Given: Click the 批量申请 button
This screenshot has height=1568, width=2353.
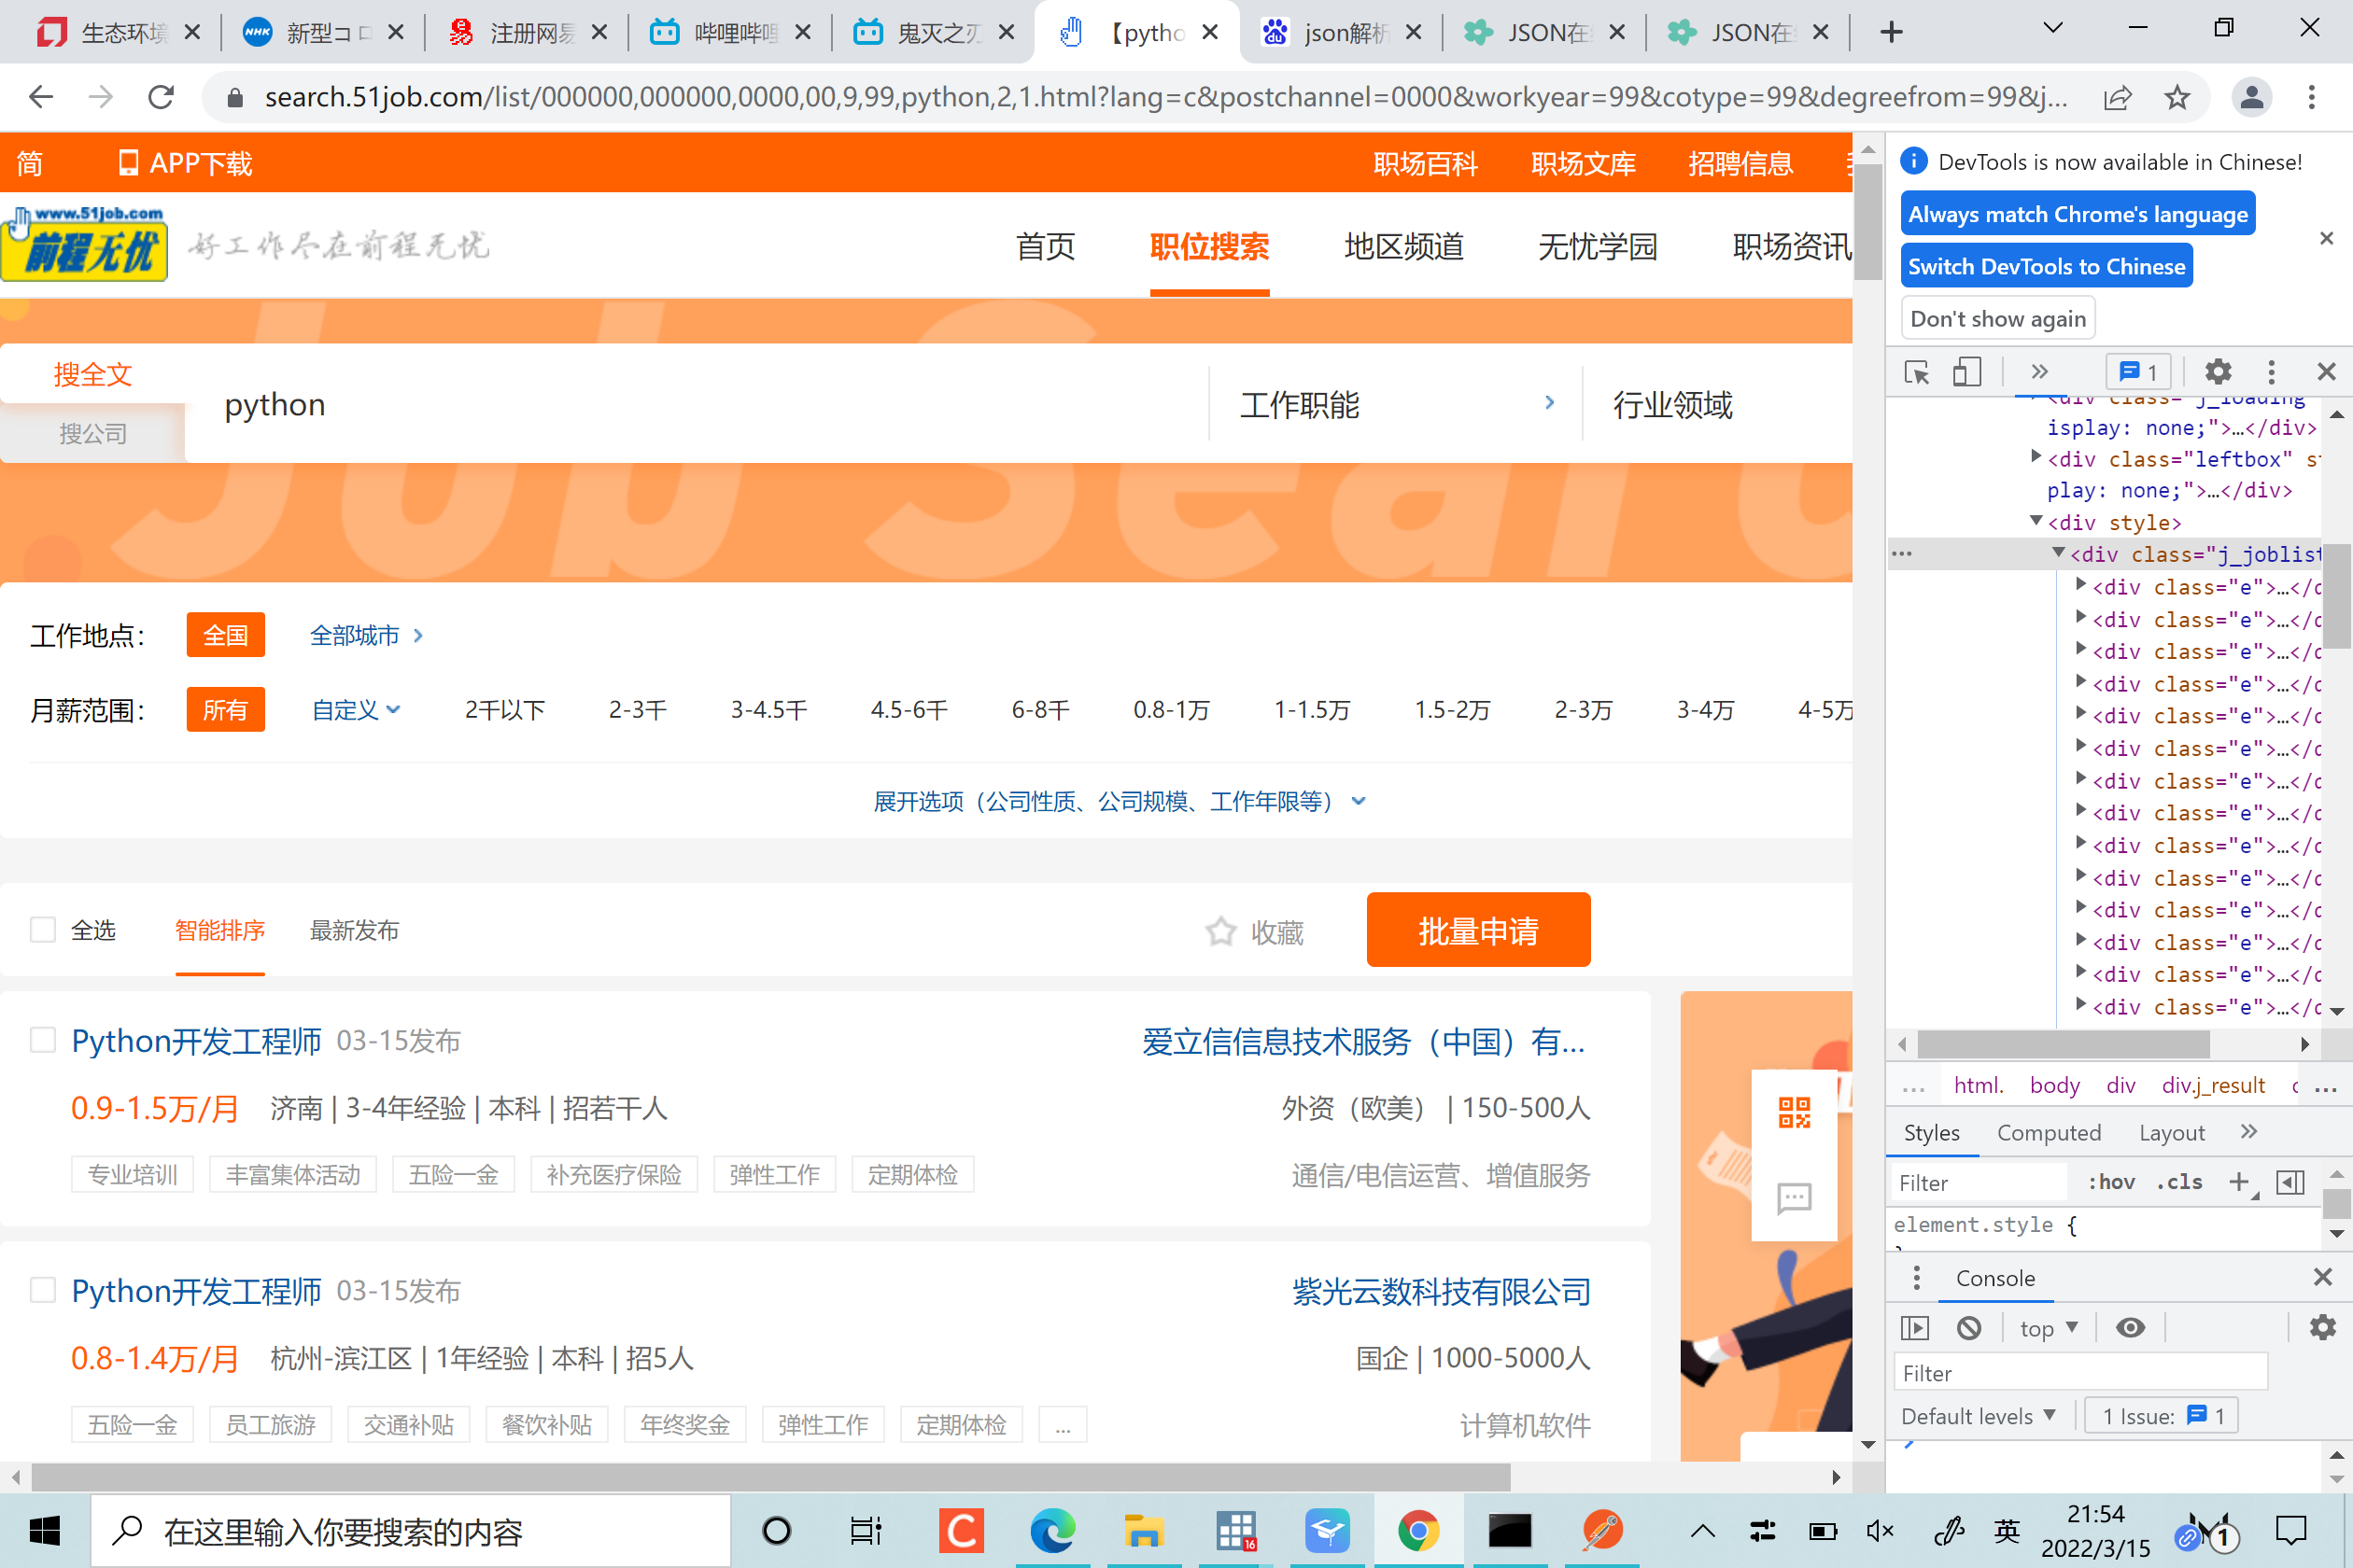Looking at the screenshot, I should point(1477,930).
